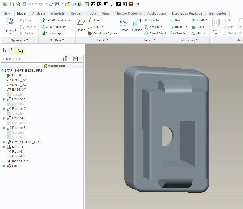This screenshot has width=243, height=209.
Task: Expand the Footer tree node
Action: click(x=4, y=166)
